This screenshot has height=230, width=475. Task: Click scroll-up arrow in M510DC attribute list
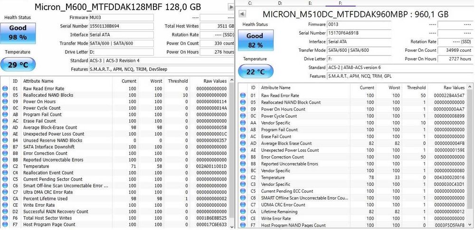pos(470,87)
